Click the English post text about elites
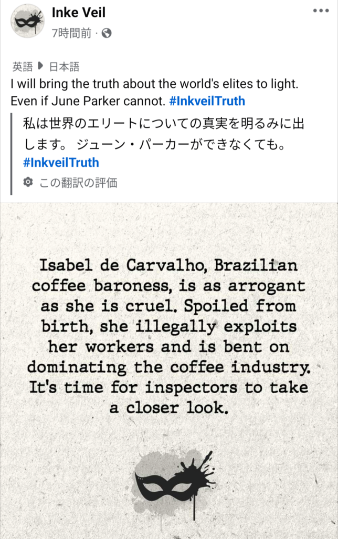The height and width of the screenshot is (539, 338). tap(155, 92)
